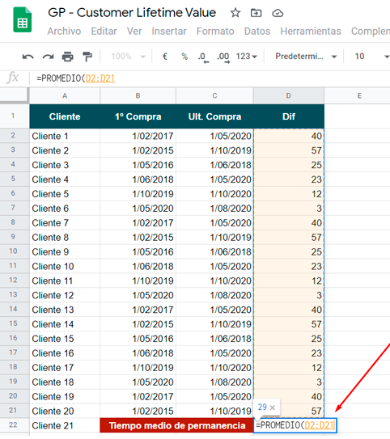Select the paint format tool
Viewport: 390px width, 439px height.
pos(87,57)
